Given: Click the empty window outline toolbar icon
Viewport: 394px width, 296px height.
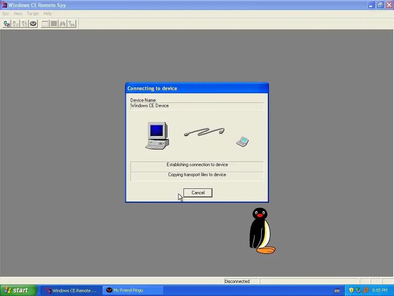Looking at the screenshot, I should (45, 24).
